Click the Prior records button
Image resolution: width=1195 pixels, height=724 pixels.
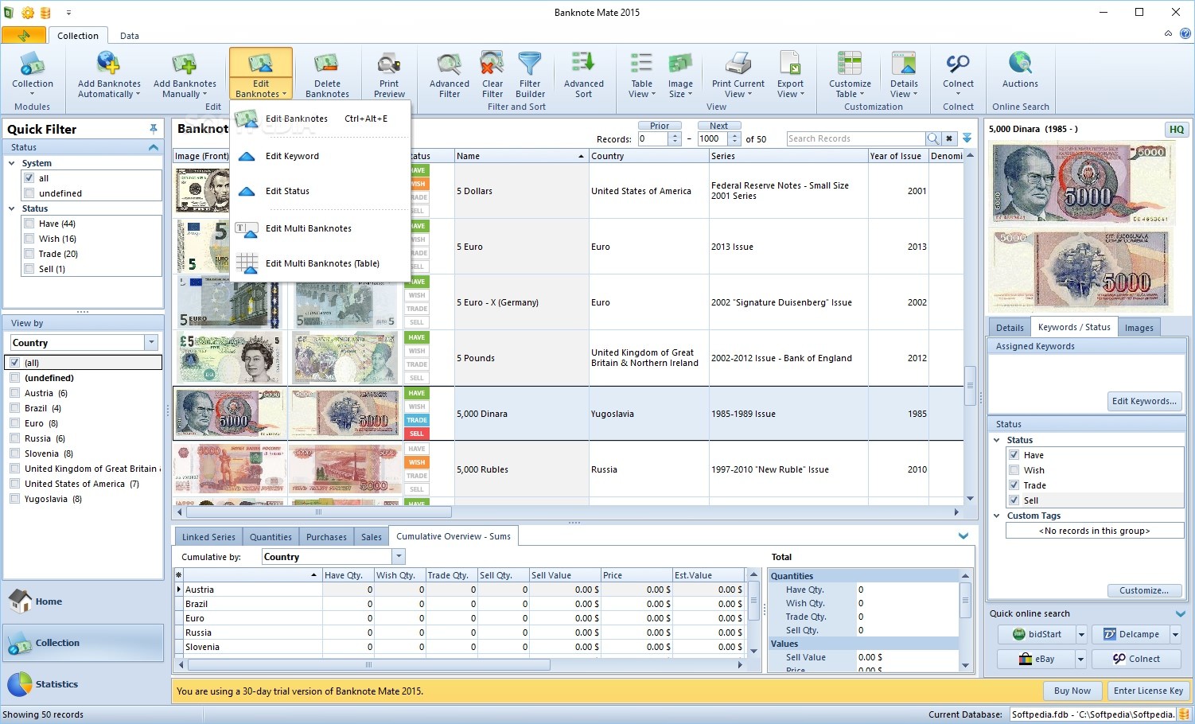click(x=660, y=126)
